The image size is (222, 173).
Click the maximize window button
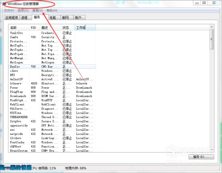coord(204,3)
